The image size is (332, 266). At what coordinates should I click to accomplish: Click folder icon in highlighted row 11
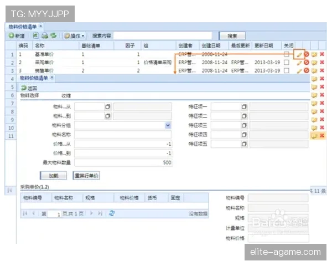tap(314, 136)
